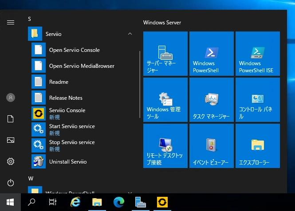Screen dimensions: 295x211
Task: Click the Stop Serviio service gears icon
Action: point(39,145)
